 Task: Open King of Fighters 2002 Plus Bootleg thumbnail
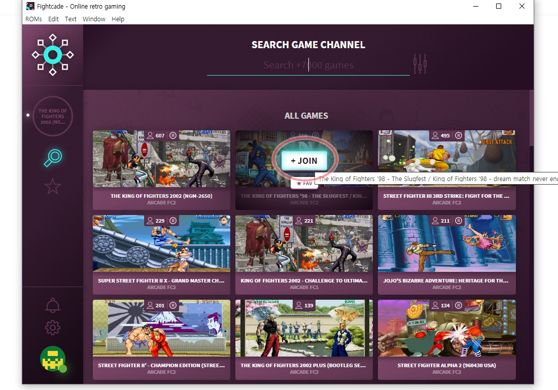(x=304, y=328)
